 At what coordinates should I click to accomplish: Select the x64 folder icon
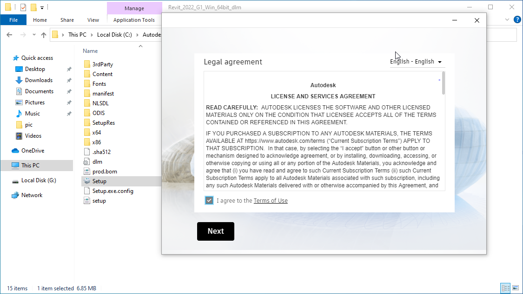tap(87, 132)
